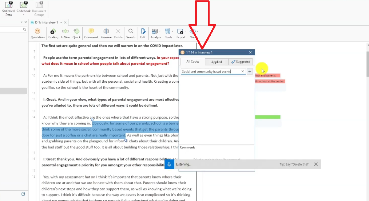Click the green code bar in margin
Viewport: 369px width, 201px height.
tap(268, 117)
